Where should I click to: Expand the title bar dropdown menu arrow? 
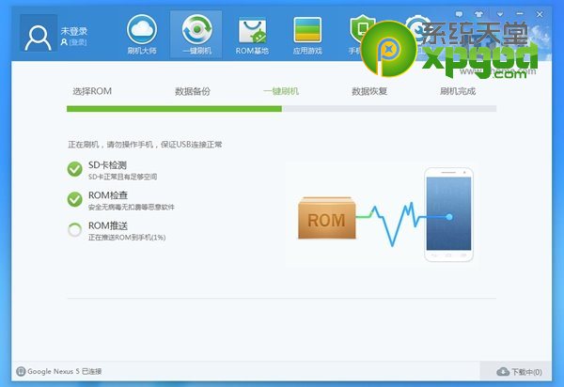(x=500, y=14)
